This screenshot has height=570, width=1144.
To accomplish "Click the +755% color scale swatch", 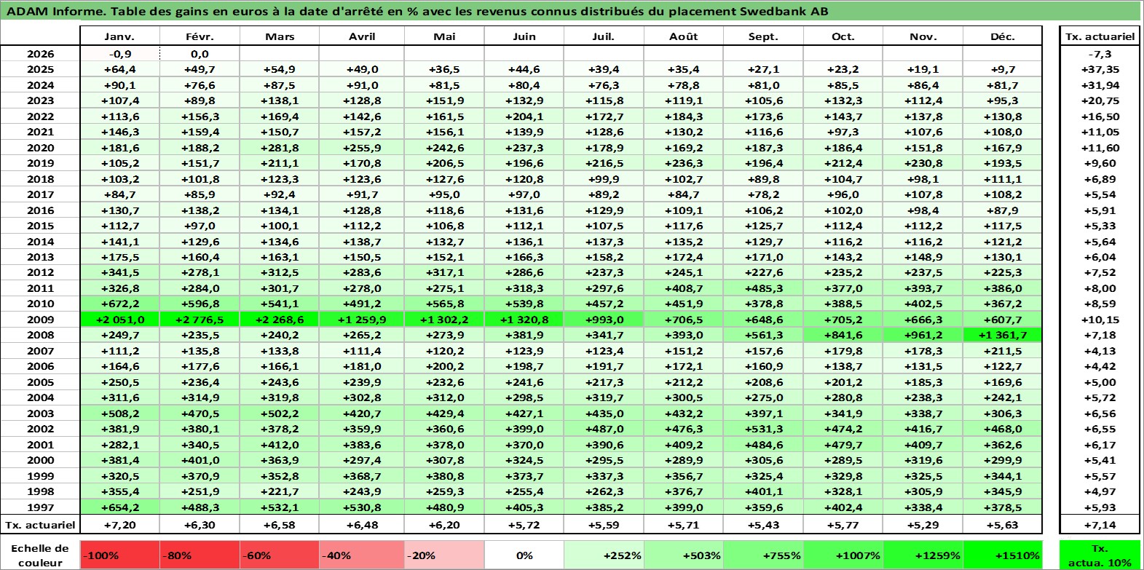I will 763,555.
